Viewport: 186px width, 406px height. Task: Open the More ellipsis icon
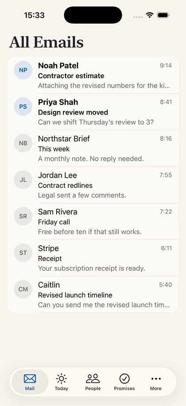(156, 379)
